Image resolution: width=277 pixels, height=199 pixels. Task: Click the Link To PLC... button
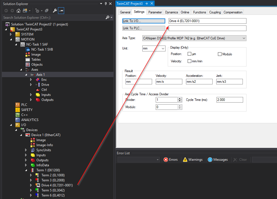[144, 28]
